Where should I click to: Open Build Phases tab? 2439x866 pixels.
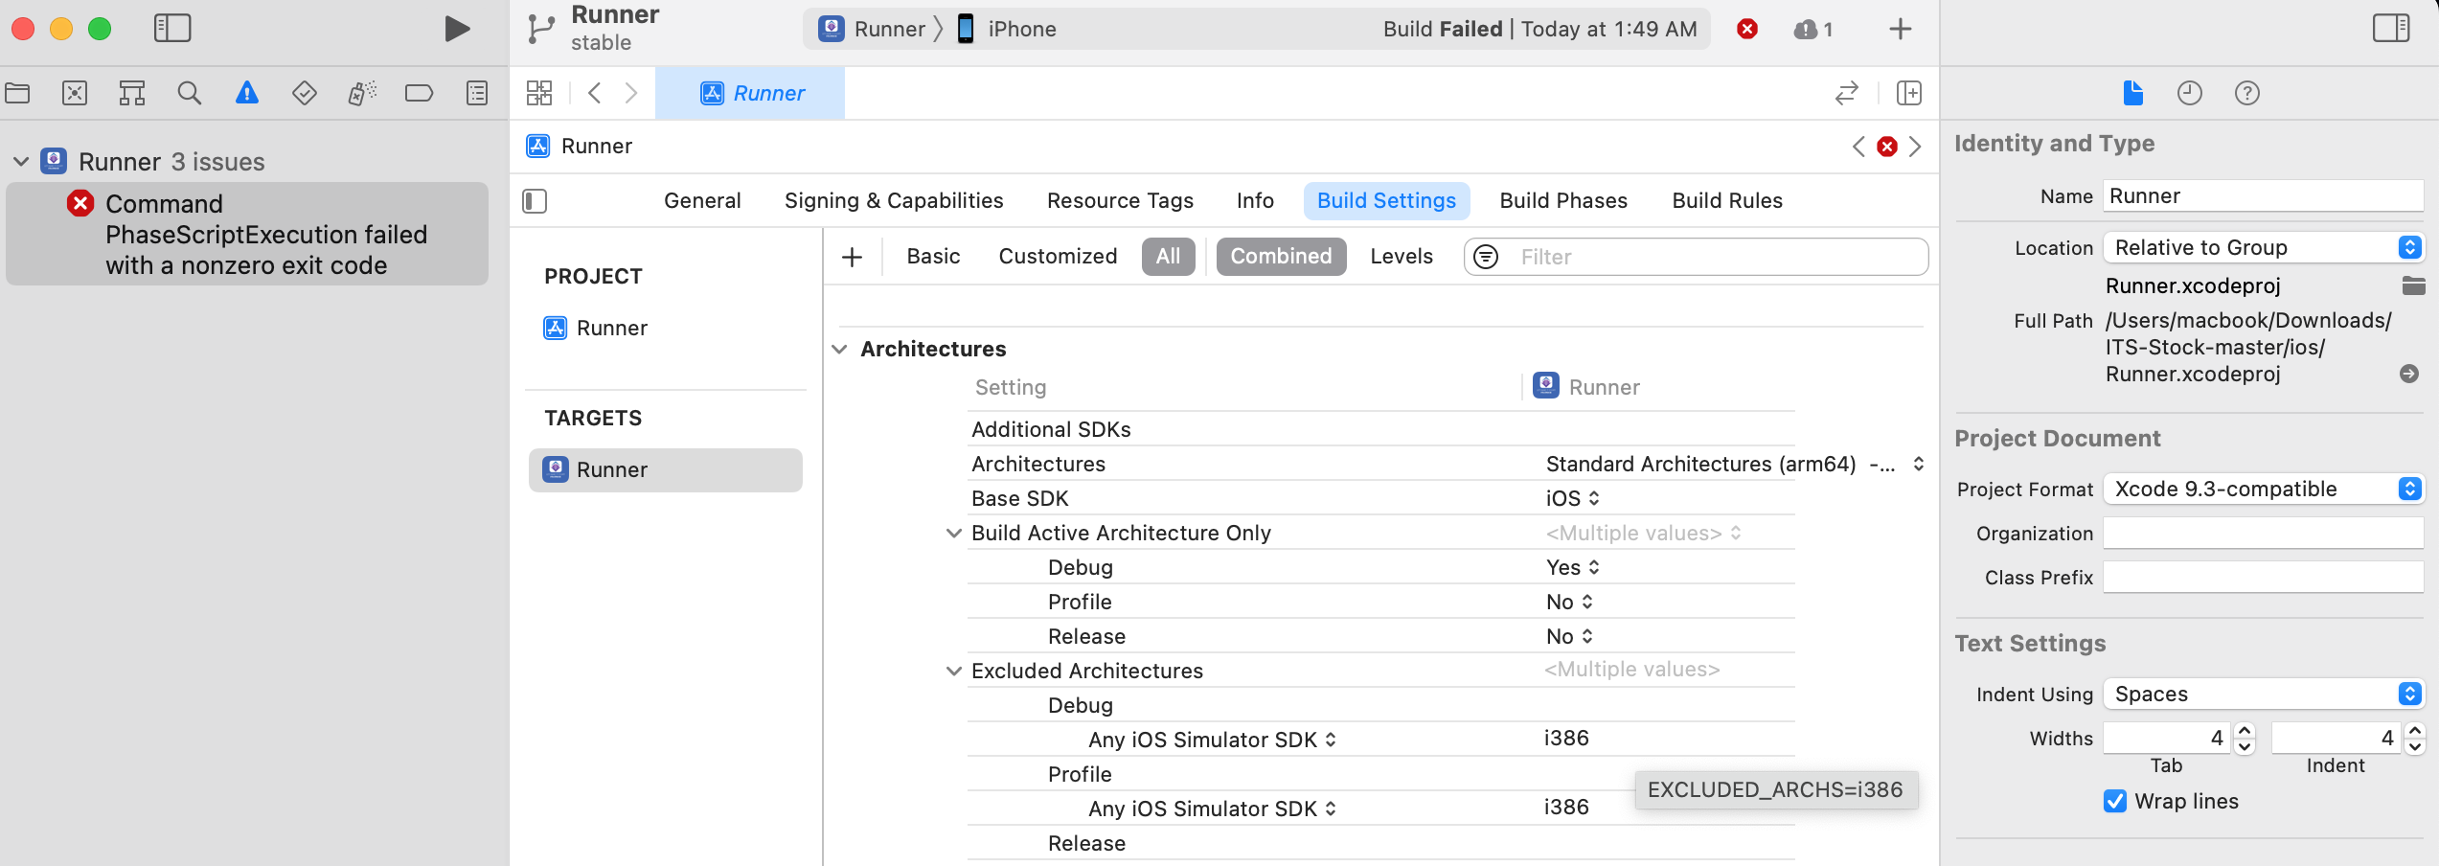[x=1563, y=201]
